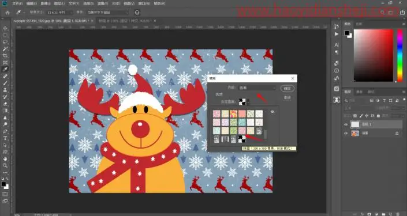Select the Zoom magnifier tool

tap(5, 165)
